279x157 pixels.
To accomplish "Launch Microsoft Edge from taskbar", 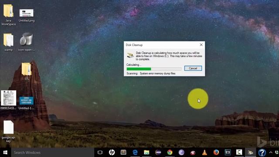I will [135, 152].
